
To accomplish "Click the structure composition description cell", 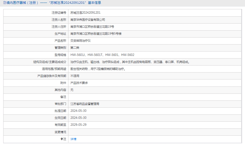I will [x=130, y=62].
